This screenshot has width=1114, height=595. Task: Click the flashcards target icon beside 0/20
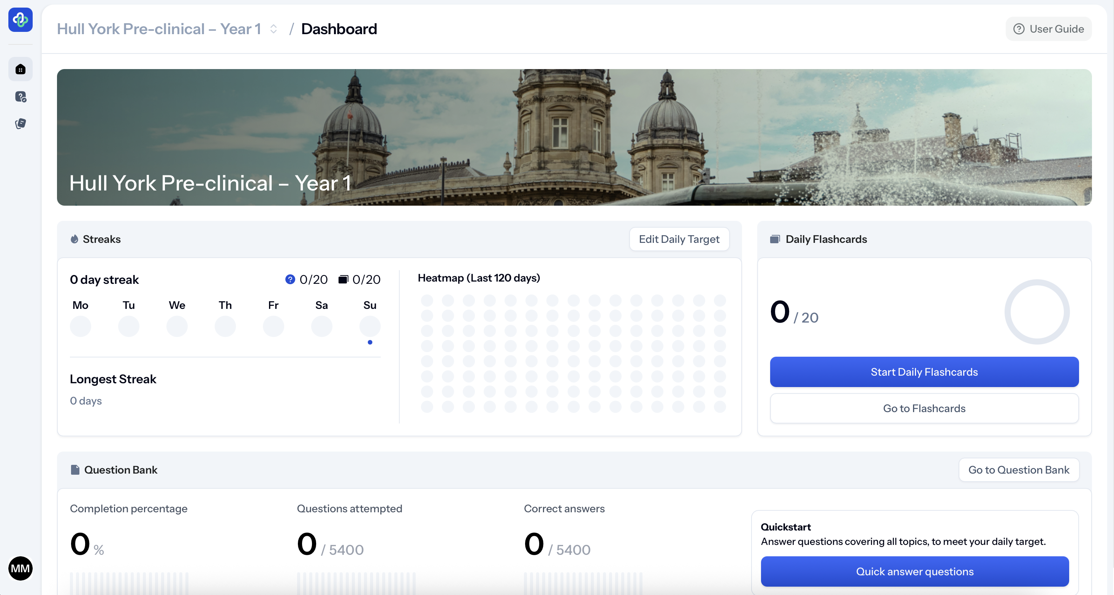(343, 280)
